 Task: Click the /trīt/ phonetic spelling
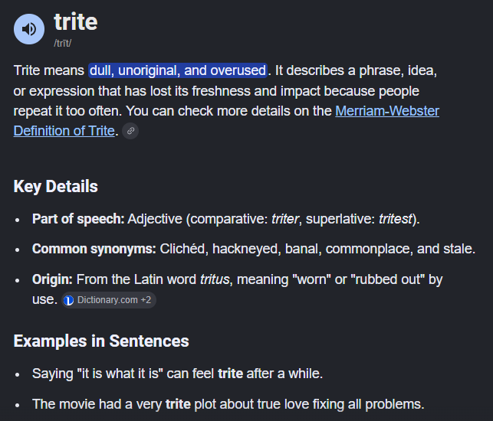[x=63, y=43]
